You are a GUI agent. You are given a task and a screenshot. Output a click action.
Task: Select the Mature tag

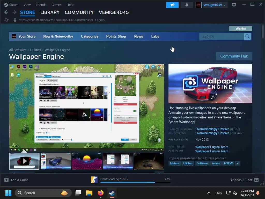click(x=175, y=163)
